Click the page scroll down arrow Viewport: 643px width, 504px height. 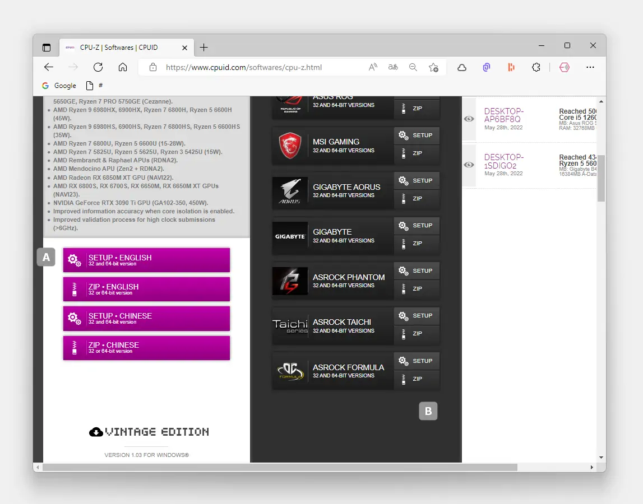tap(601, 457)
